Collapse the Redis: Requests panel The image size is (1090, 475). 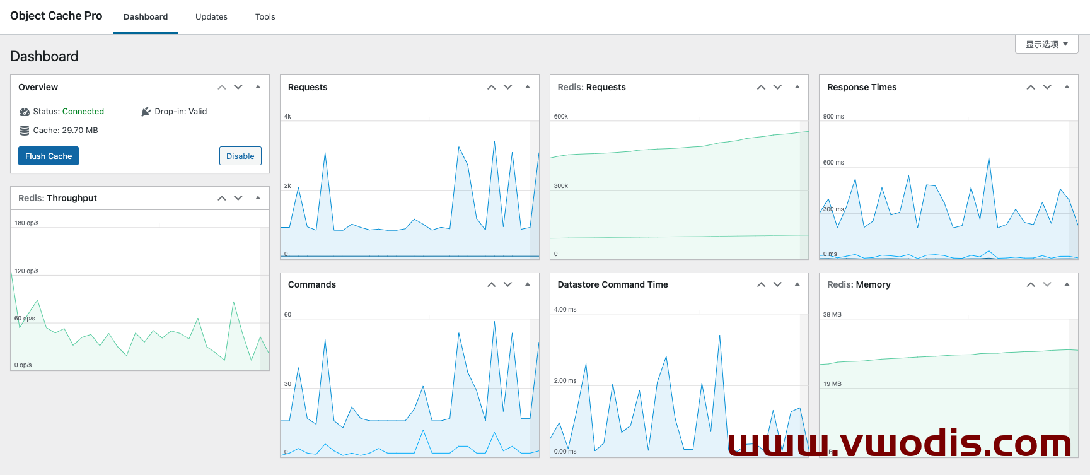[x=797, y=87]
